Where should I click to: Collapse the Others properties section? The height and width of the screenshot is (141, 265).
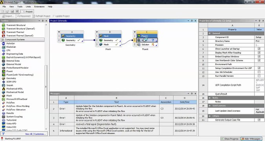click(210, 116)
